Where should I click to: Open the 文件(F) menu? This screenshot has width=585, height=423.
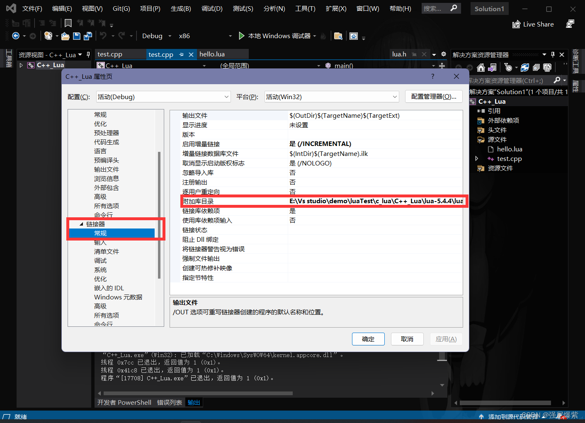[32, 8]
